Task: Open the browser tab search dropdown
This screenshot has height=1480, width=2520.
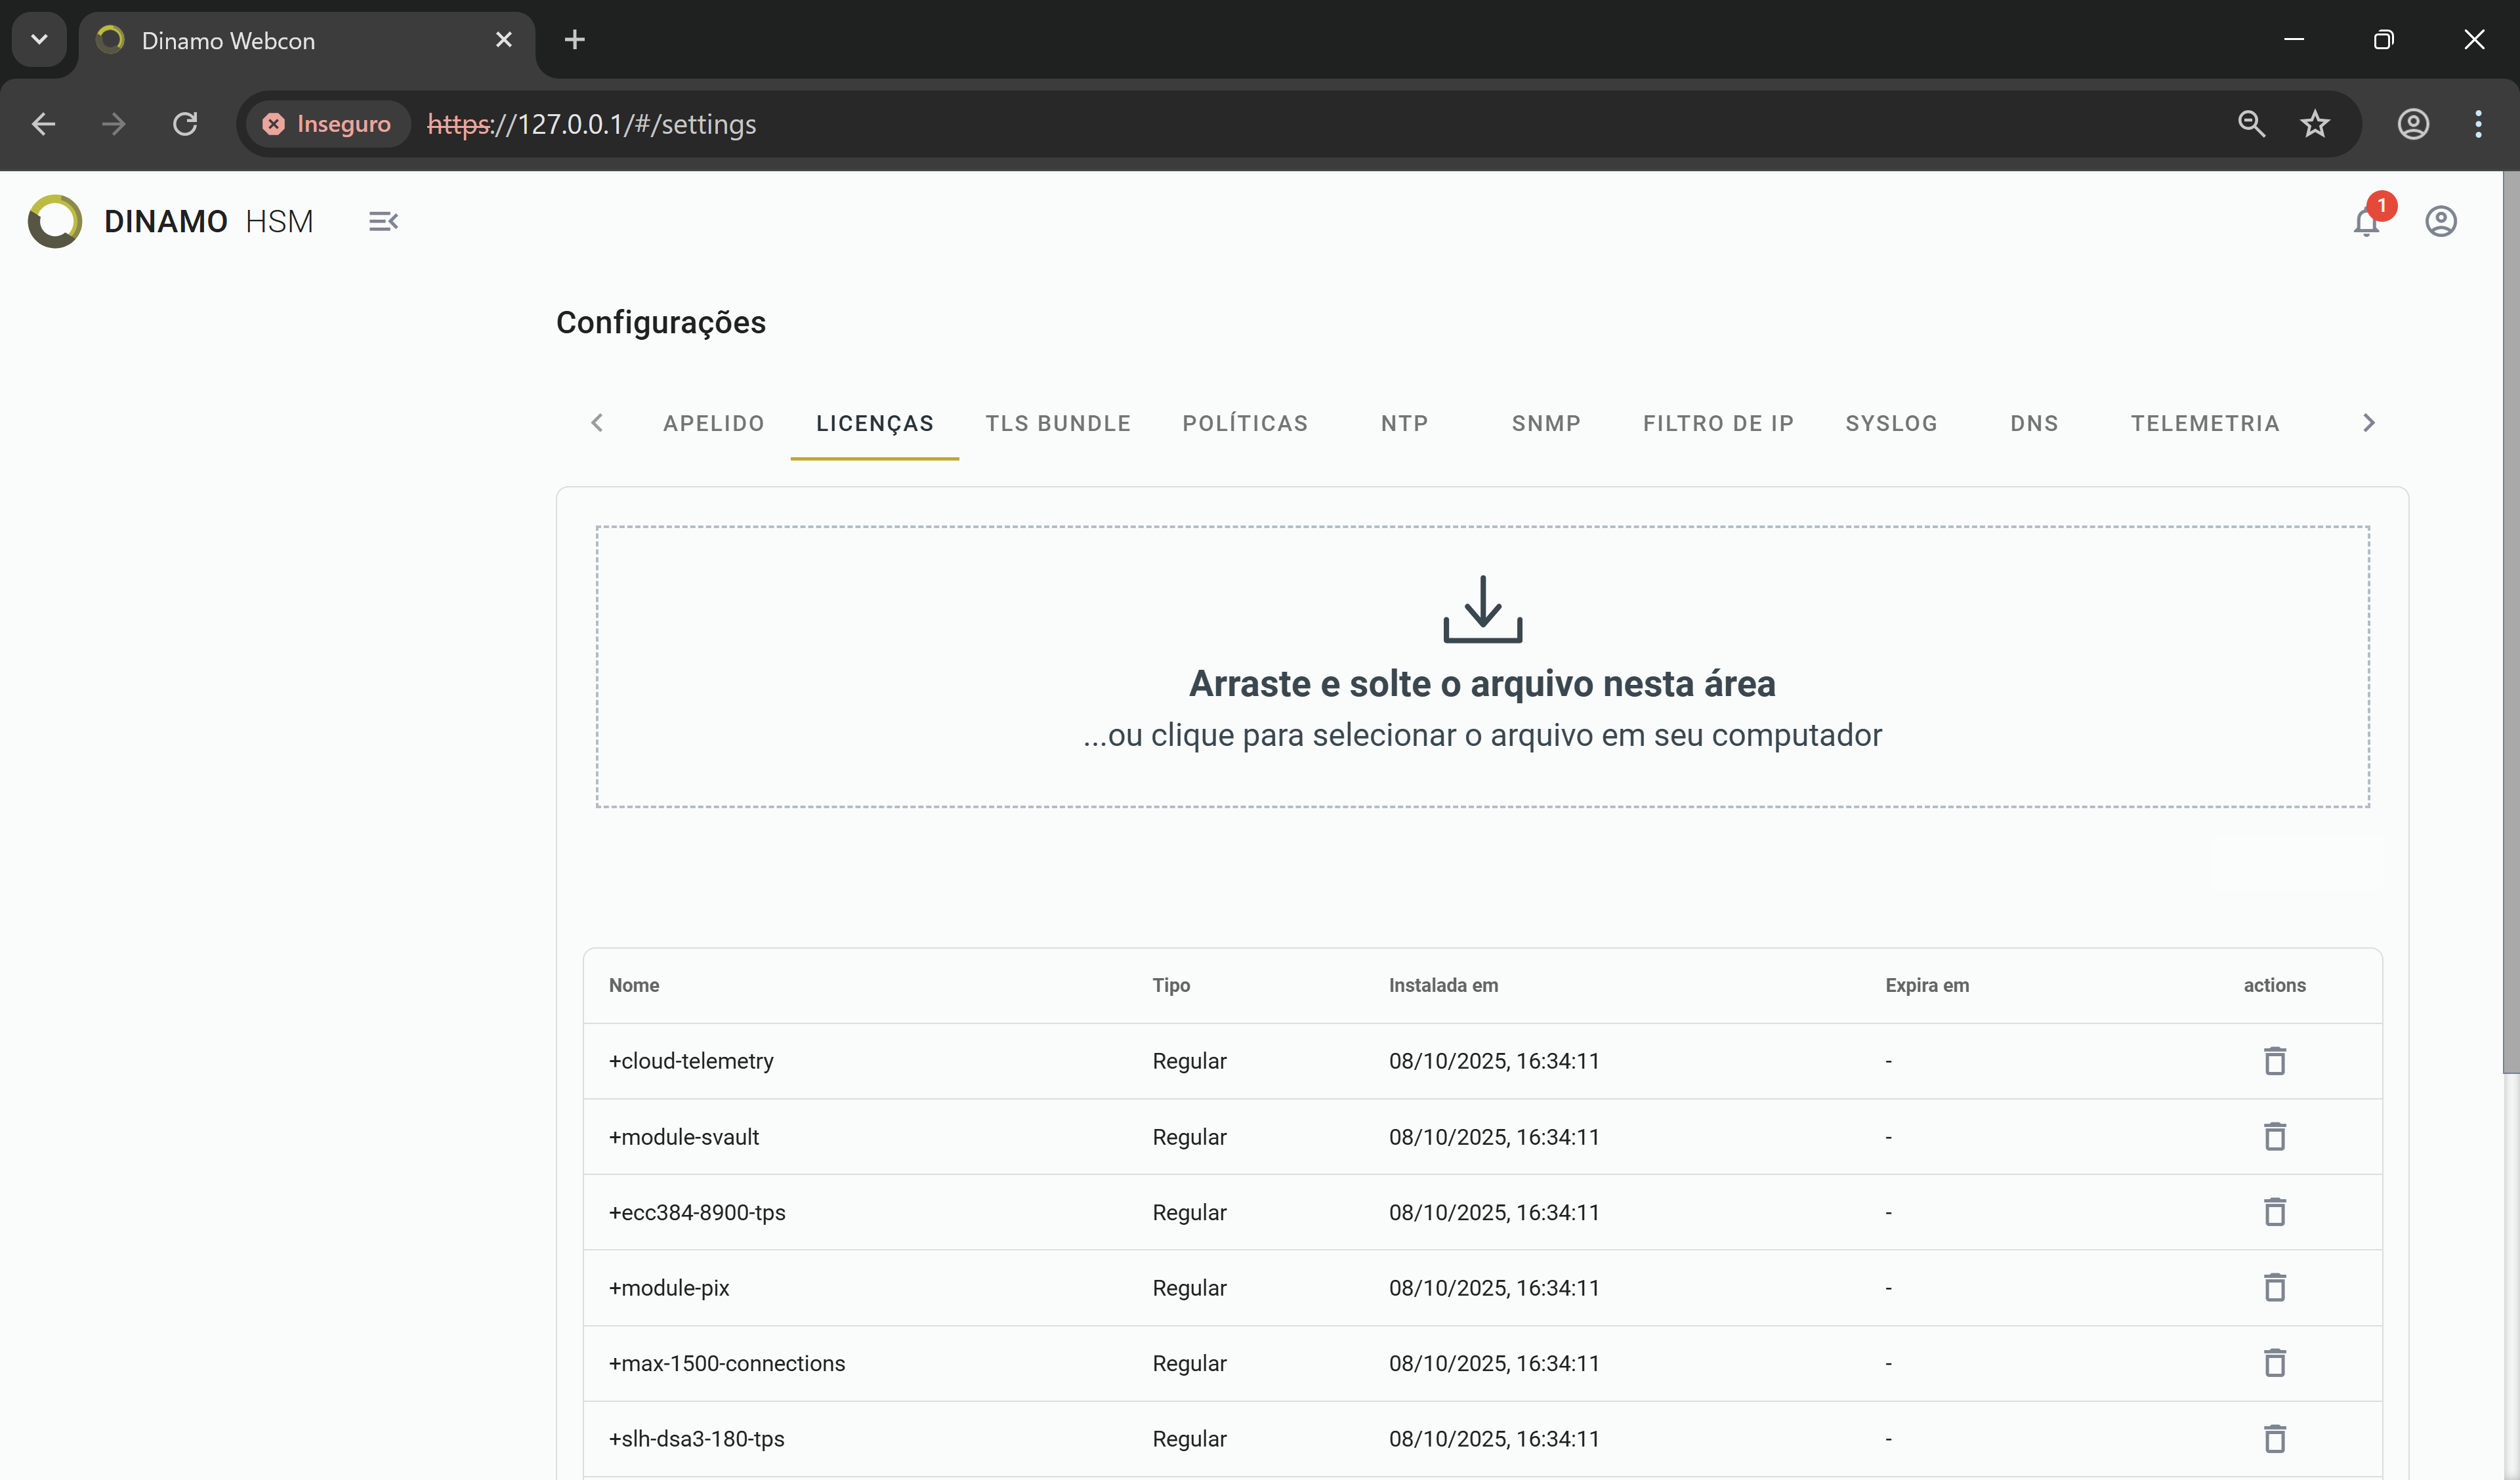Action: click(x=39, y=40)
